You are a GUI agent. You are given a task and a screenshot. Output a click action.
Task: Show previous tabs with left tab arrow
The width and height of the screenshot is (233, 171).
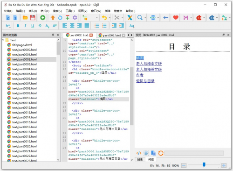click(x=128, y=35)
